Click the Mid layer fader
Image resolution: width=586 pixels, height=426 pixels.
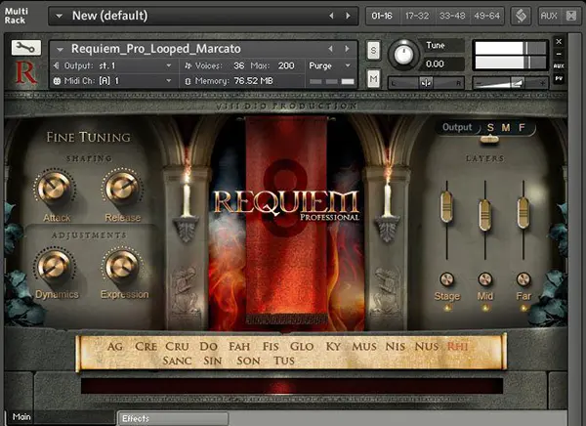click(x=484, y=215)
